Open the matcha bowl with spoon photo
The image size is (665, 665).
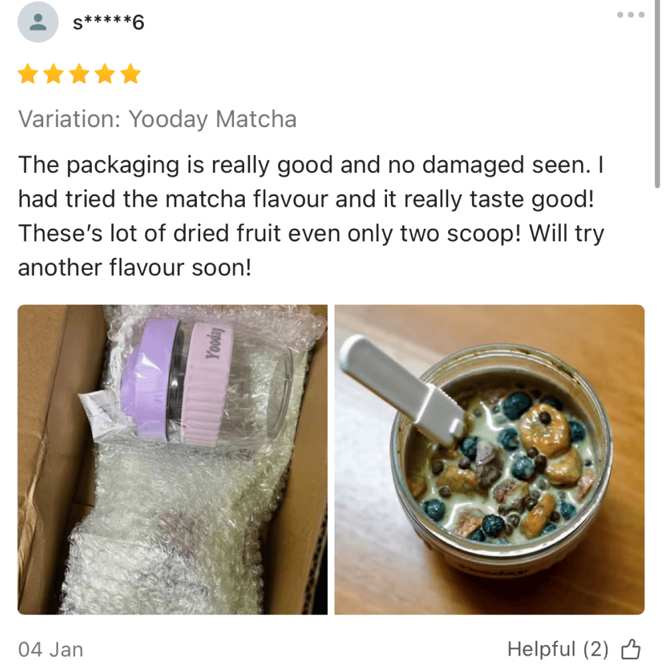(489, 460)
